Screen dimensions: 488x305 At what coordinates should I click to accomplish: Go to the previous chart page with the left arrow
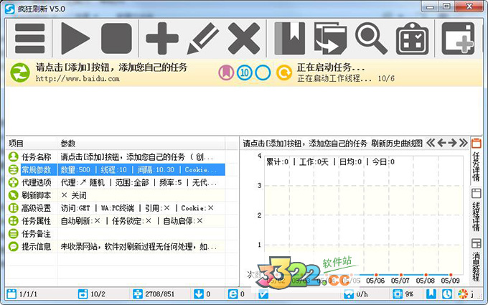coord(441,143)
